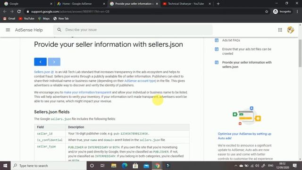
Task: Open the account profile avatar
Action: [291, 30]
